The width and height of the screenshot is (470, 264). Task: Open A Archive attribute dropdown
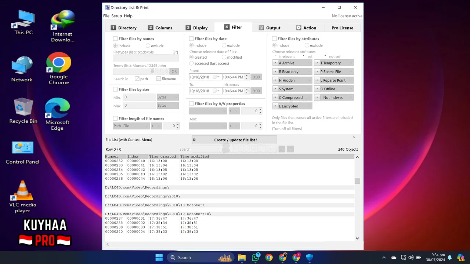coord(292,63)
